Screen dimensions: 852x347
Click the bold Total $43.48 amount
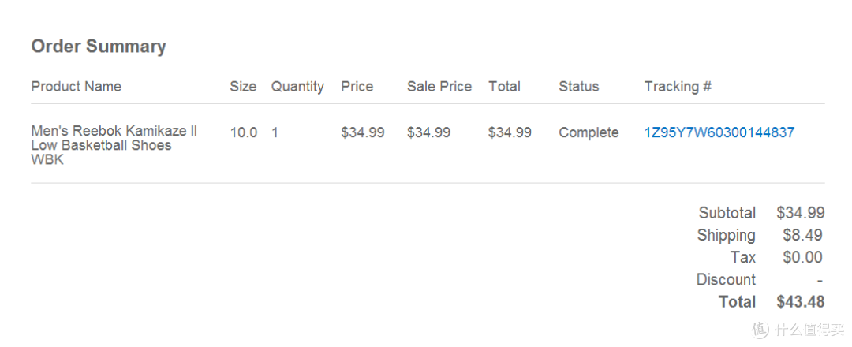[801, 302]
